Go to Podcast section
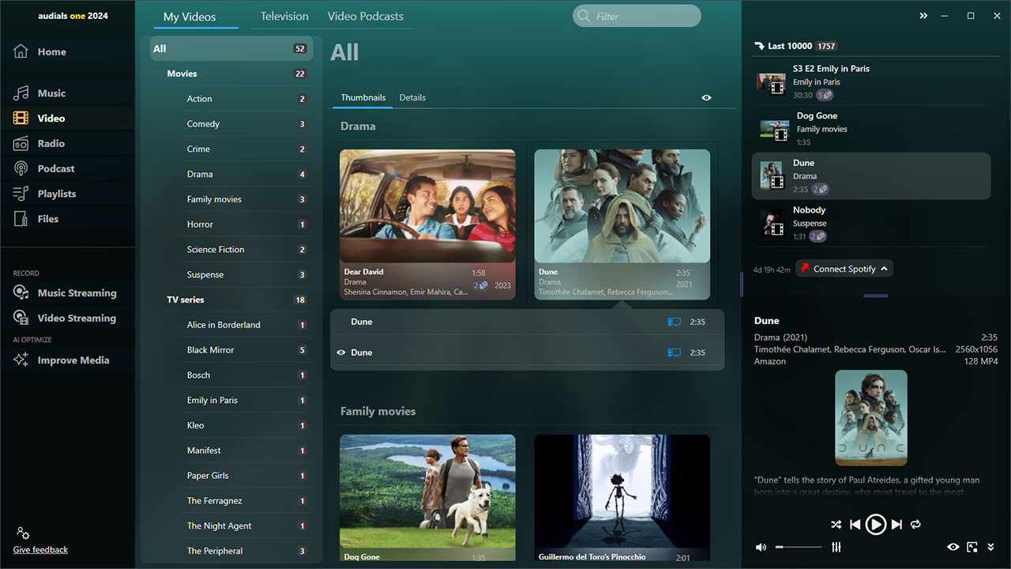The height and width of the screenshot is (569, 1011). (x=55, y=169)
